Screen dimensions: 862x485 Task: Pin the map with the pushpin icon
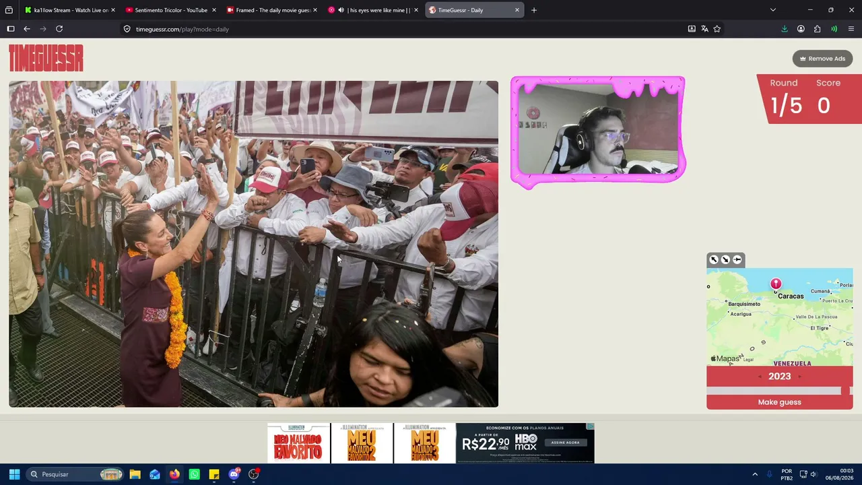737,259
